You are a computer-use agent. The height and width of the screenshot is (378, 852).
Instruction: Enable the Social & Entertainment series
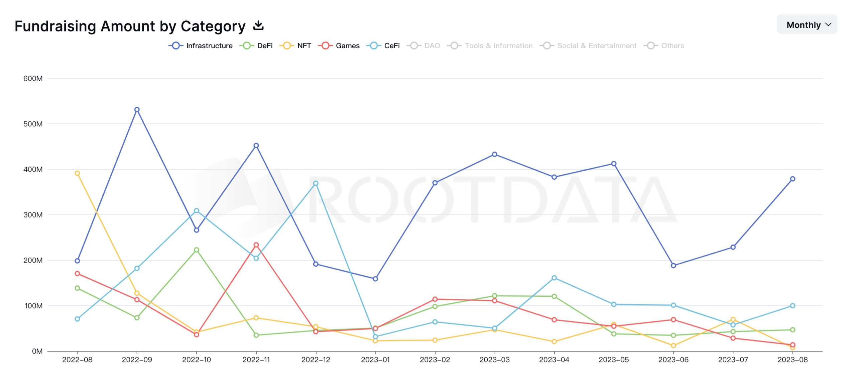pos(588,46)
